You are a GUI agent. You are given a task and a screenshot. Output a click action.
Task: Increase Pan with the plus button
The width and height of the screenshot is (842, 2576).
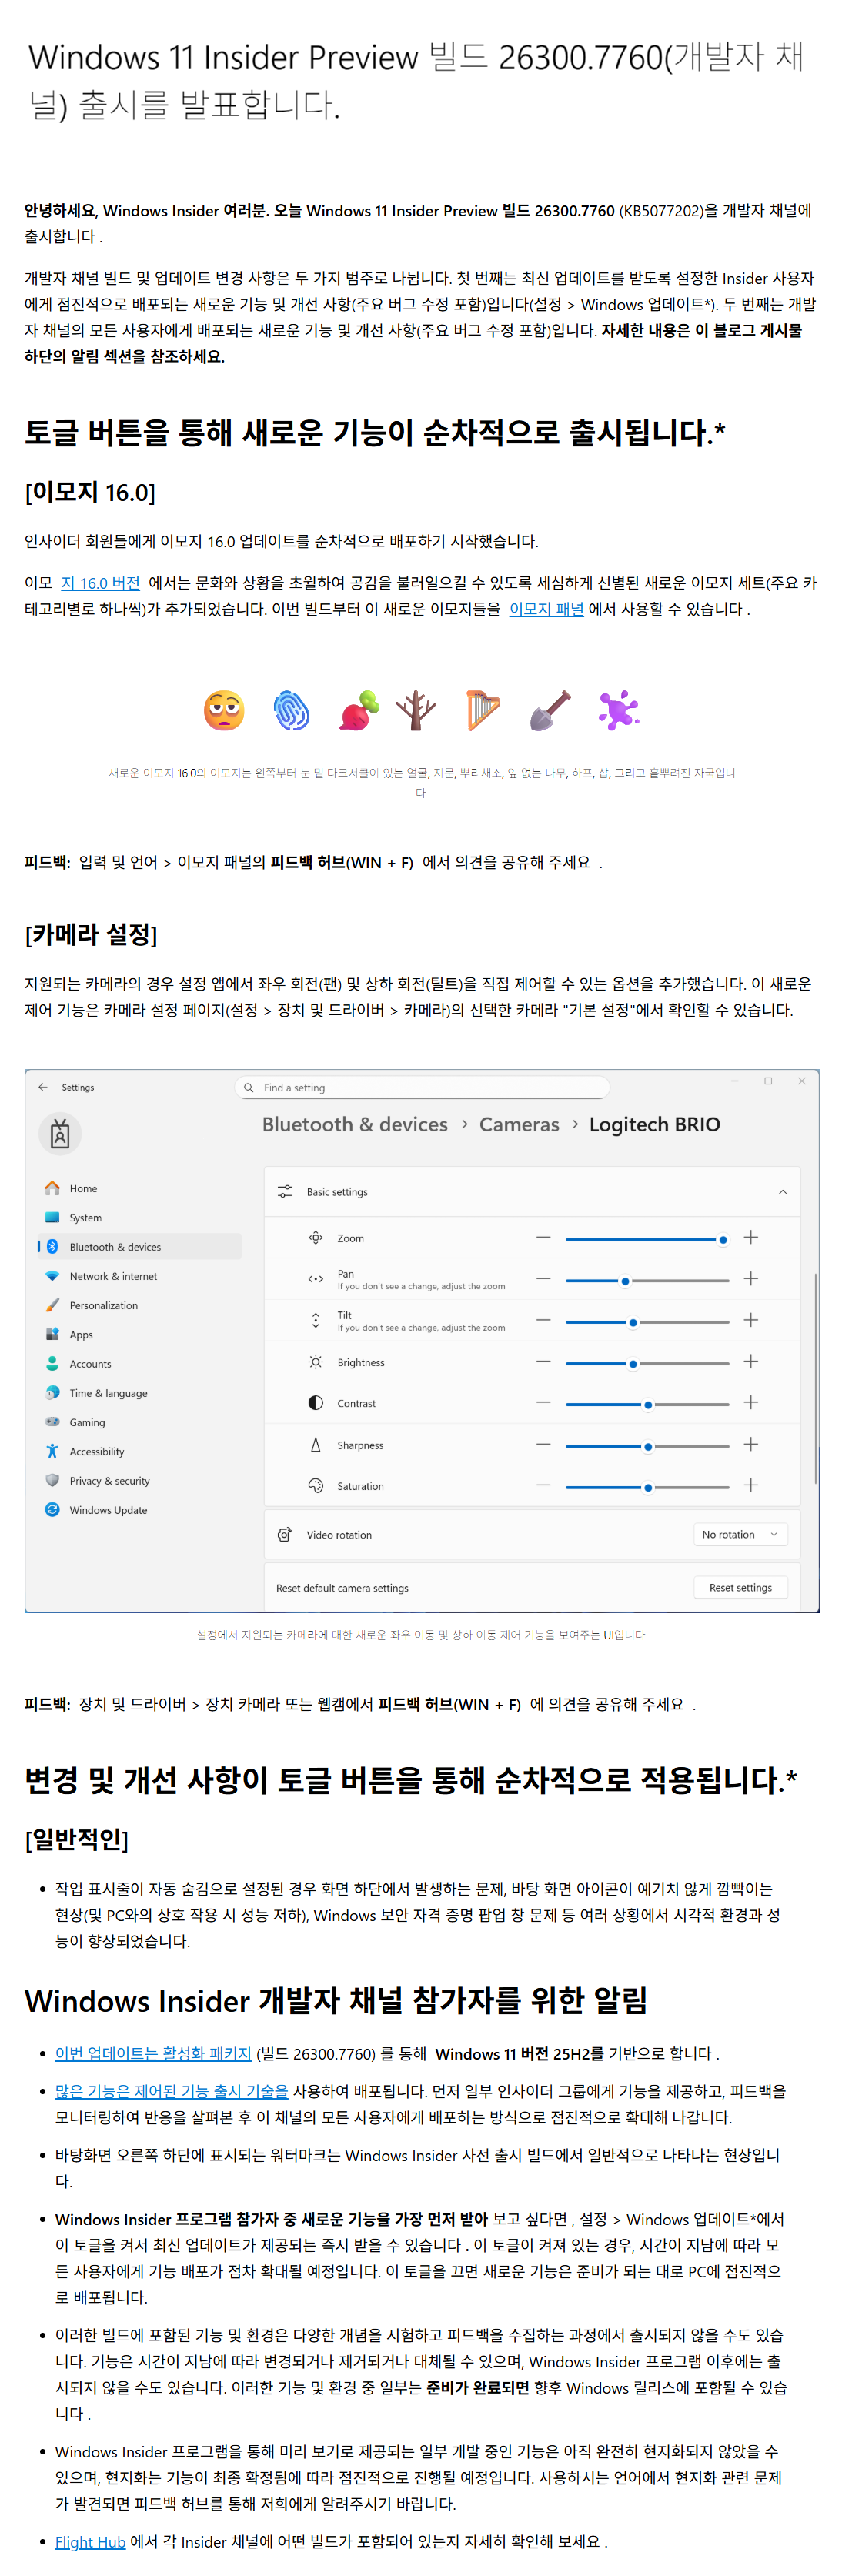[750, 1278]
